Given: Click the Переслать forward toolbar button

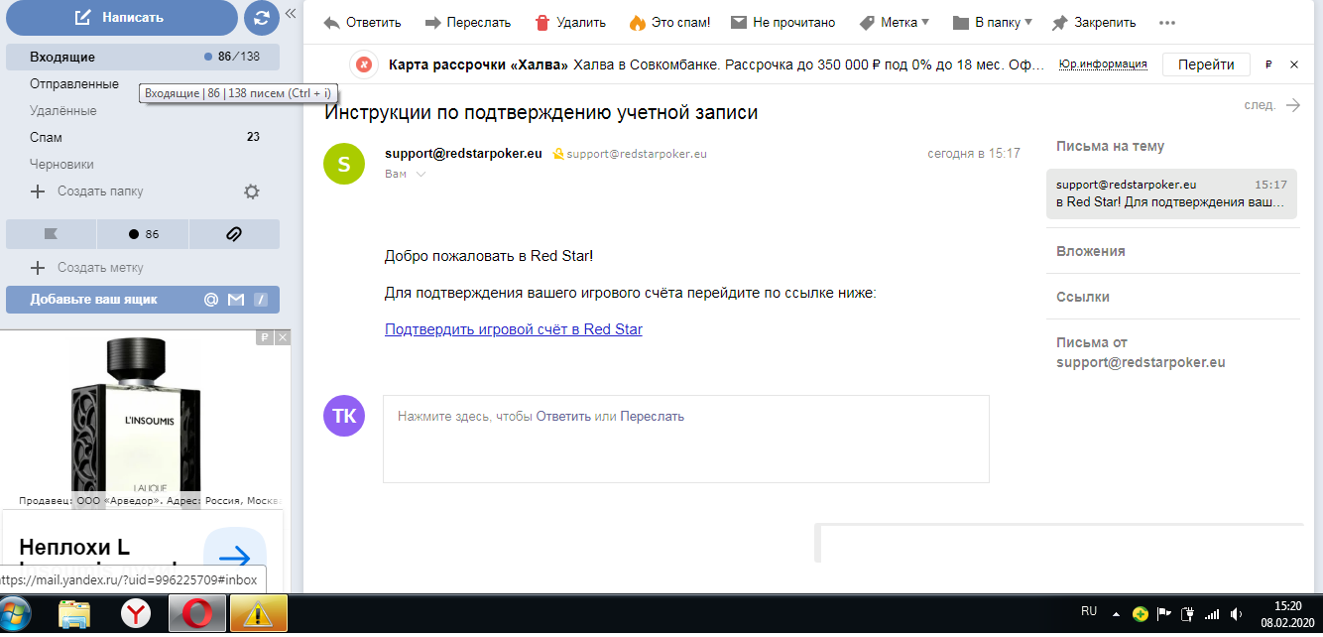Looking at the screenshot, I should (x=467, y=22).
